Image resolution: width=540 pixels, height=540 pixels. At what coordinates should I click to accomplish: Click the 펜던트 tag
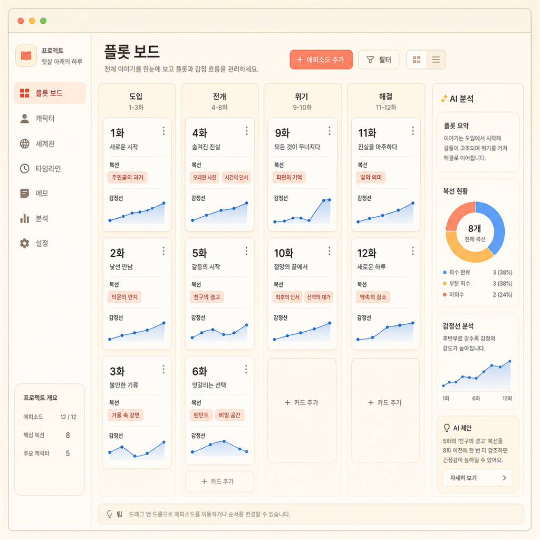tap(201, 415)
